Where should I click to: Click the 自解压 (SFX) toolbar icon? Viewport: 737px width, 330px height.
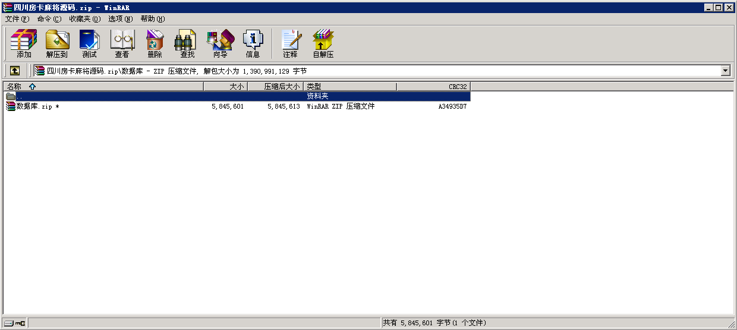click(323, 44)
